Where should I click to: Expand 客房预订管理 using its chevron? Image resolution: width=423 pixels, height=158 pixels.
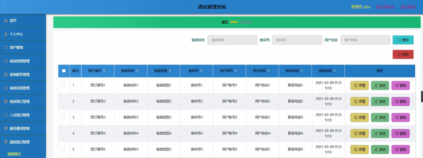(40, 102)
